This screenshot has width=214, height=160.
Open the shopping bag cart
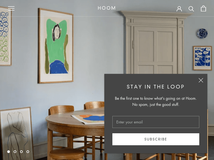(x=203, y=9)
